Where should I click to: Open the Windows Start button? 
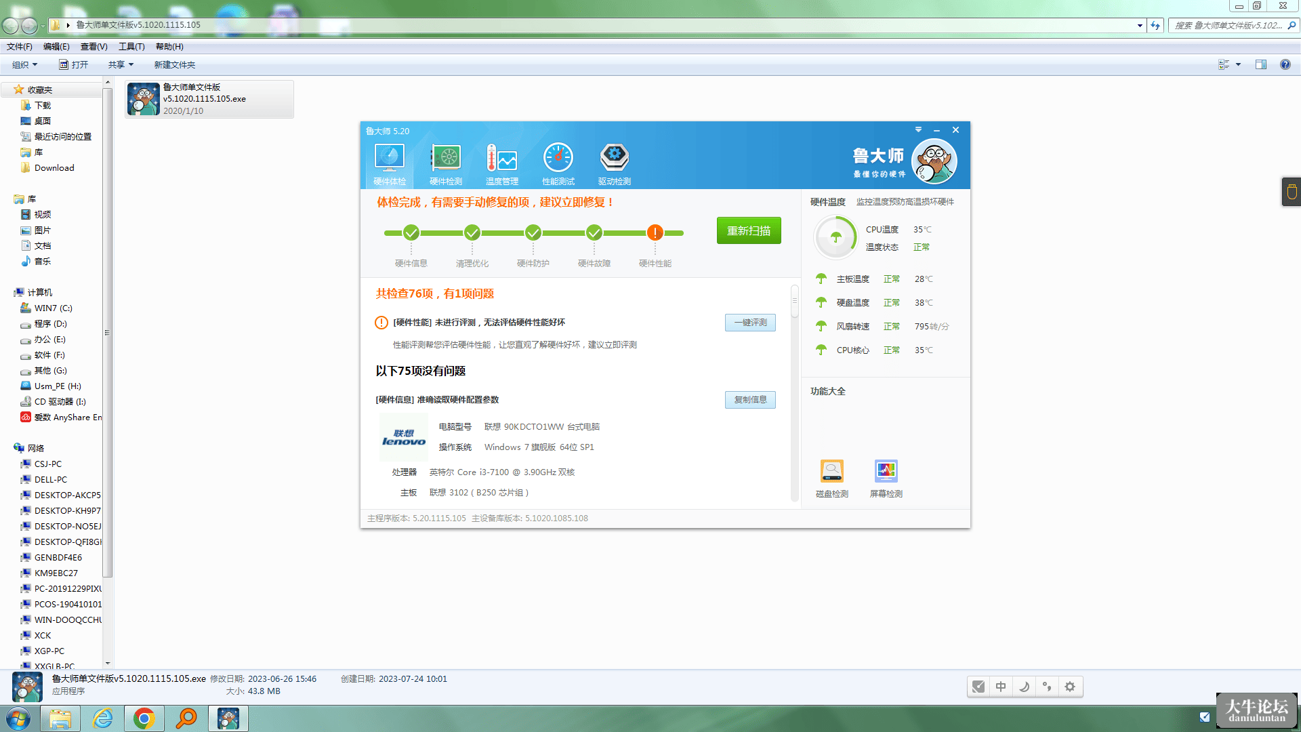(x=18, y=718)
